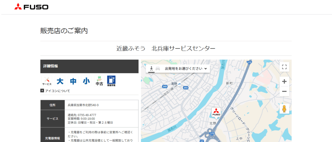Click 上中 place label on map
Image resolution: width=332 pixels, height=142 pixels.
239,138
